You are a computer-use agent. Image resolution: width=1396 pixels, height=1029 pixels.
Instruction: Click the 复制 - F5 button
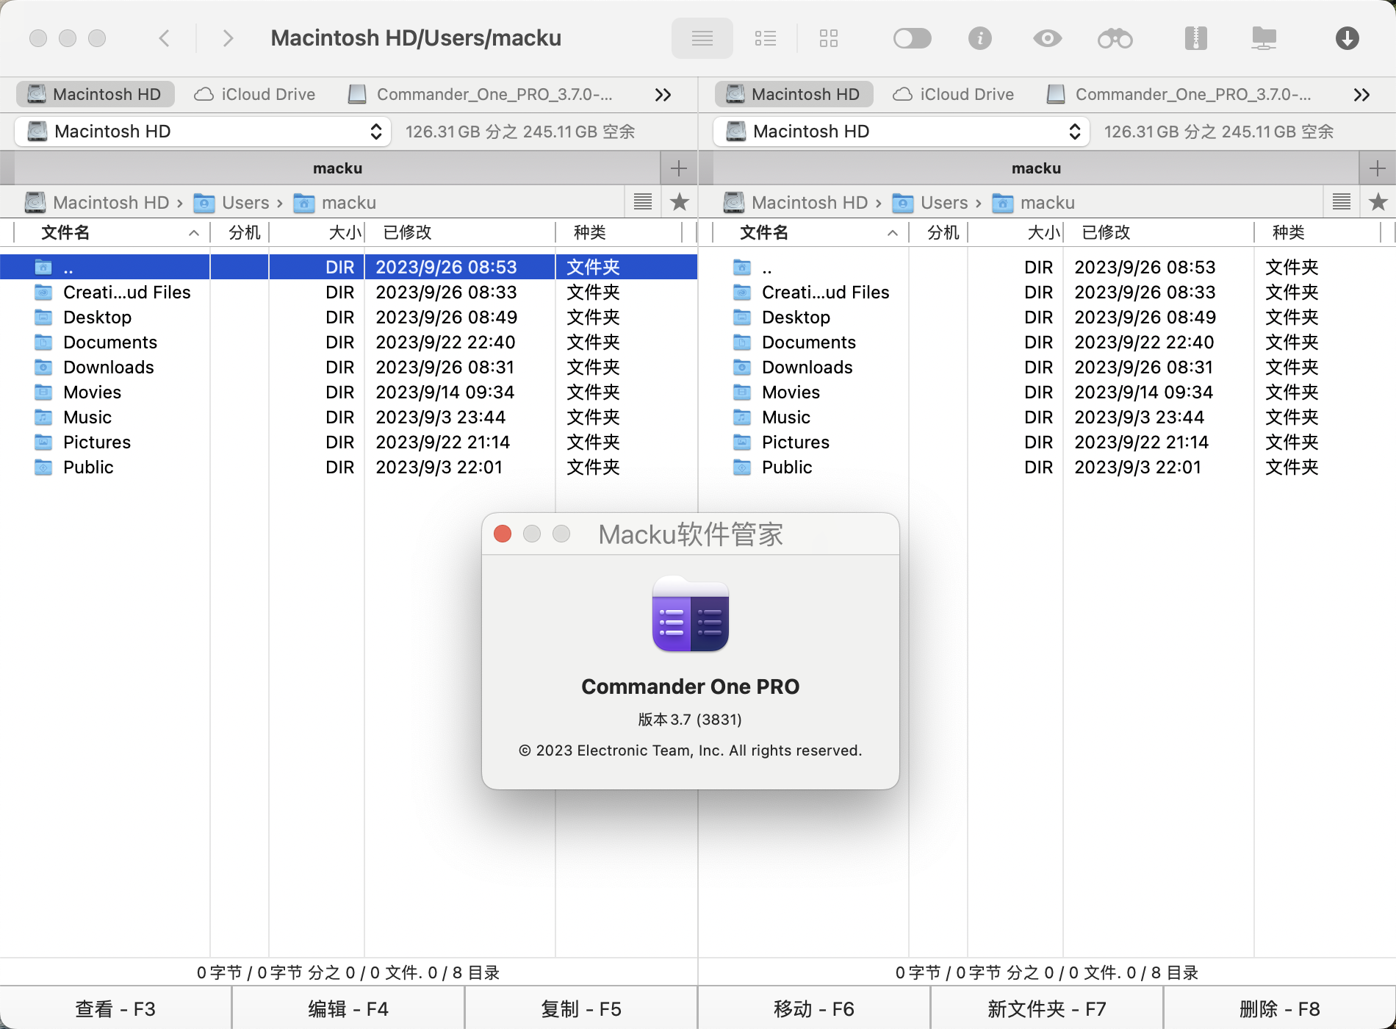581,1008
